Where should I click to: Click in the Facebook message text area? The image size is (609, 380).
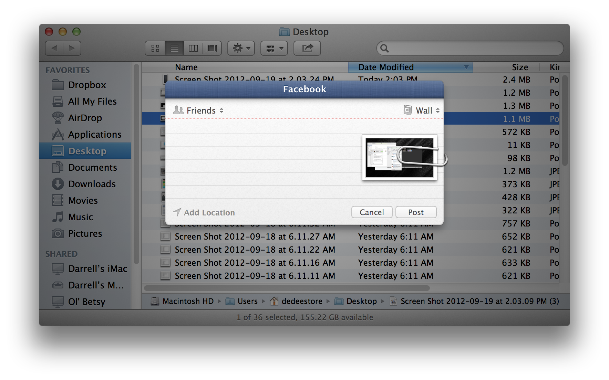point(264,158)
